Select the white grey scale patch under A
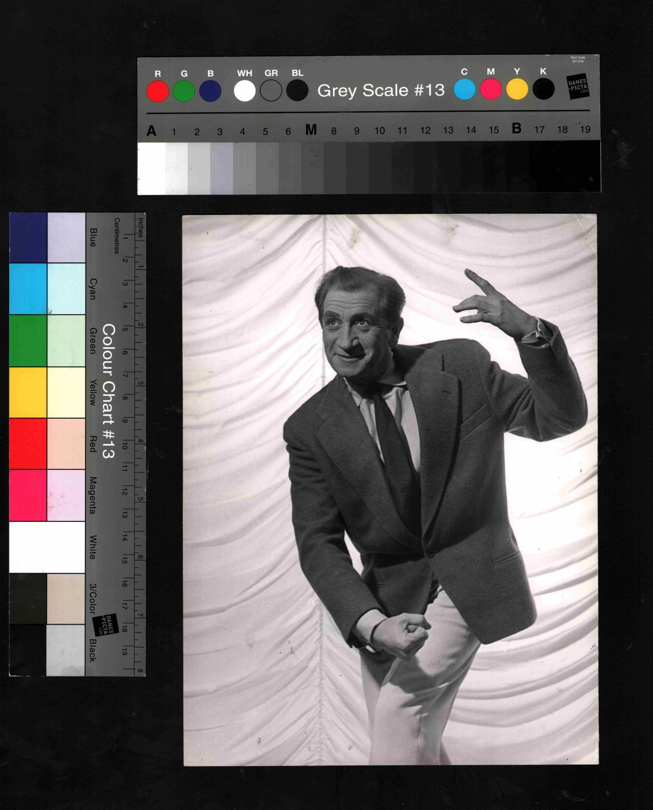This screenshot has width=653, height=810. tap(152, 168)
